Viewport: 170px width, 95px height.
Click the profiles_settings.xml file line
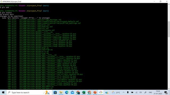(x=44, y=23)
